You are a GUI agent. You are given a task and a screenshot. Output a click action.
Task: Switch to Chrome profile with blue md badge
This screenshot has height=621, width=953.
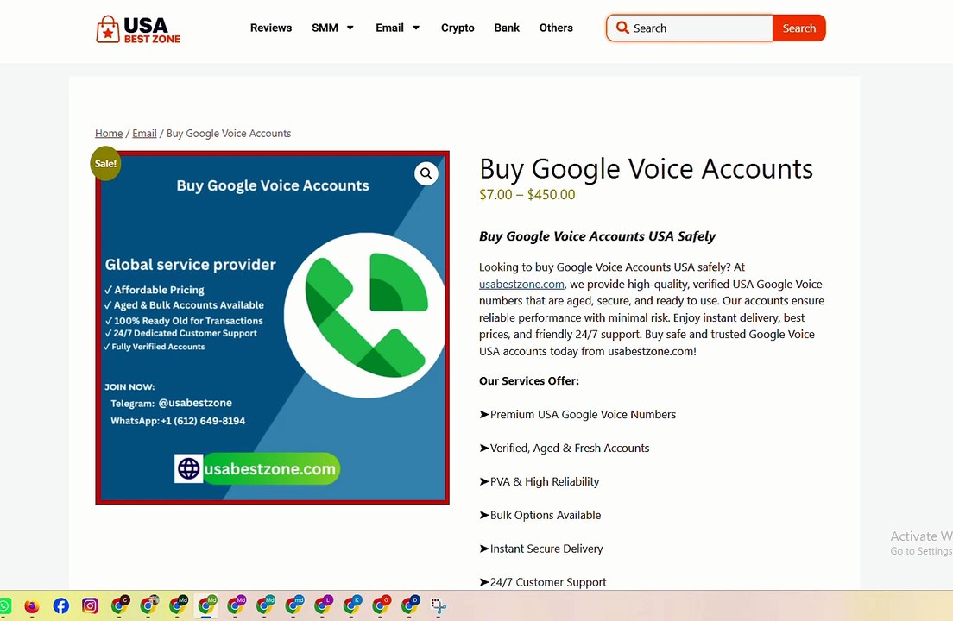[x=294, y=605]
